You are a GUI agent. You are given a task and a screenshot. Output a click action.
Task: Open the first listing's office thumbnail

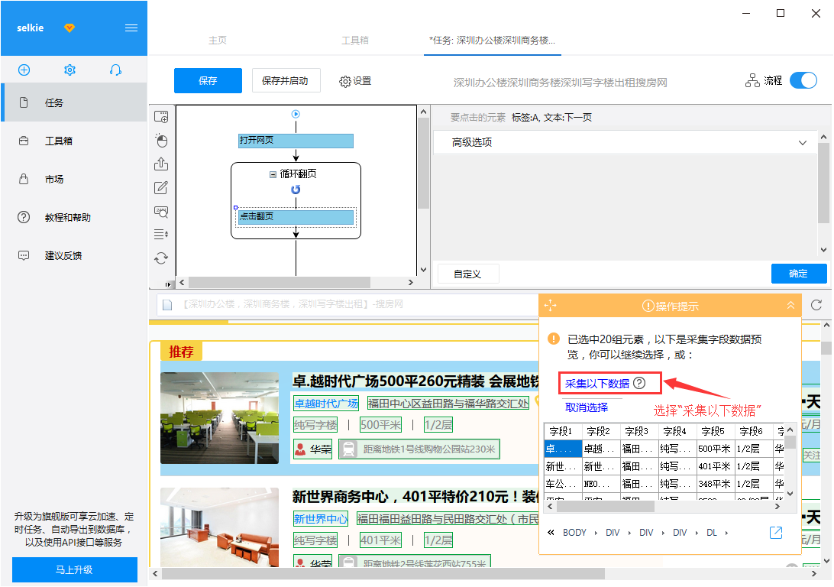pyautogui.click(x=220, y=418)
